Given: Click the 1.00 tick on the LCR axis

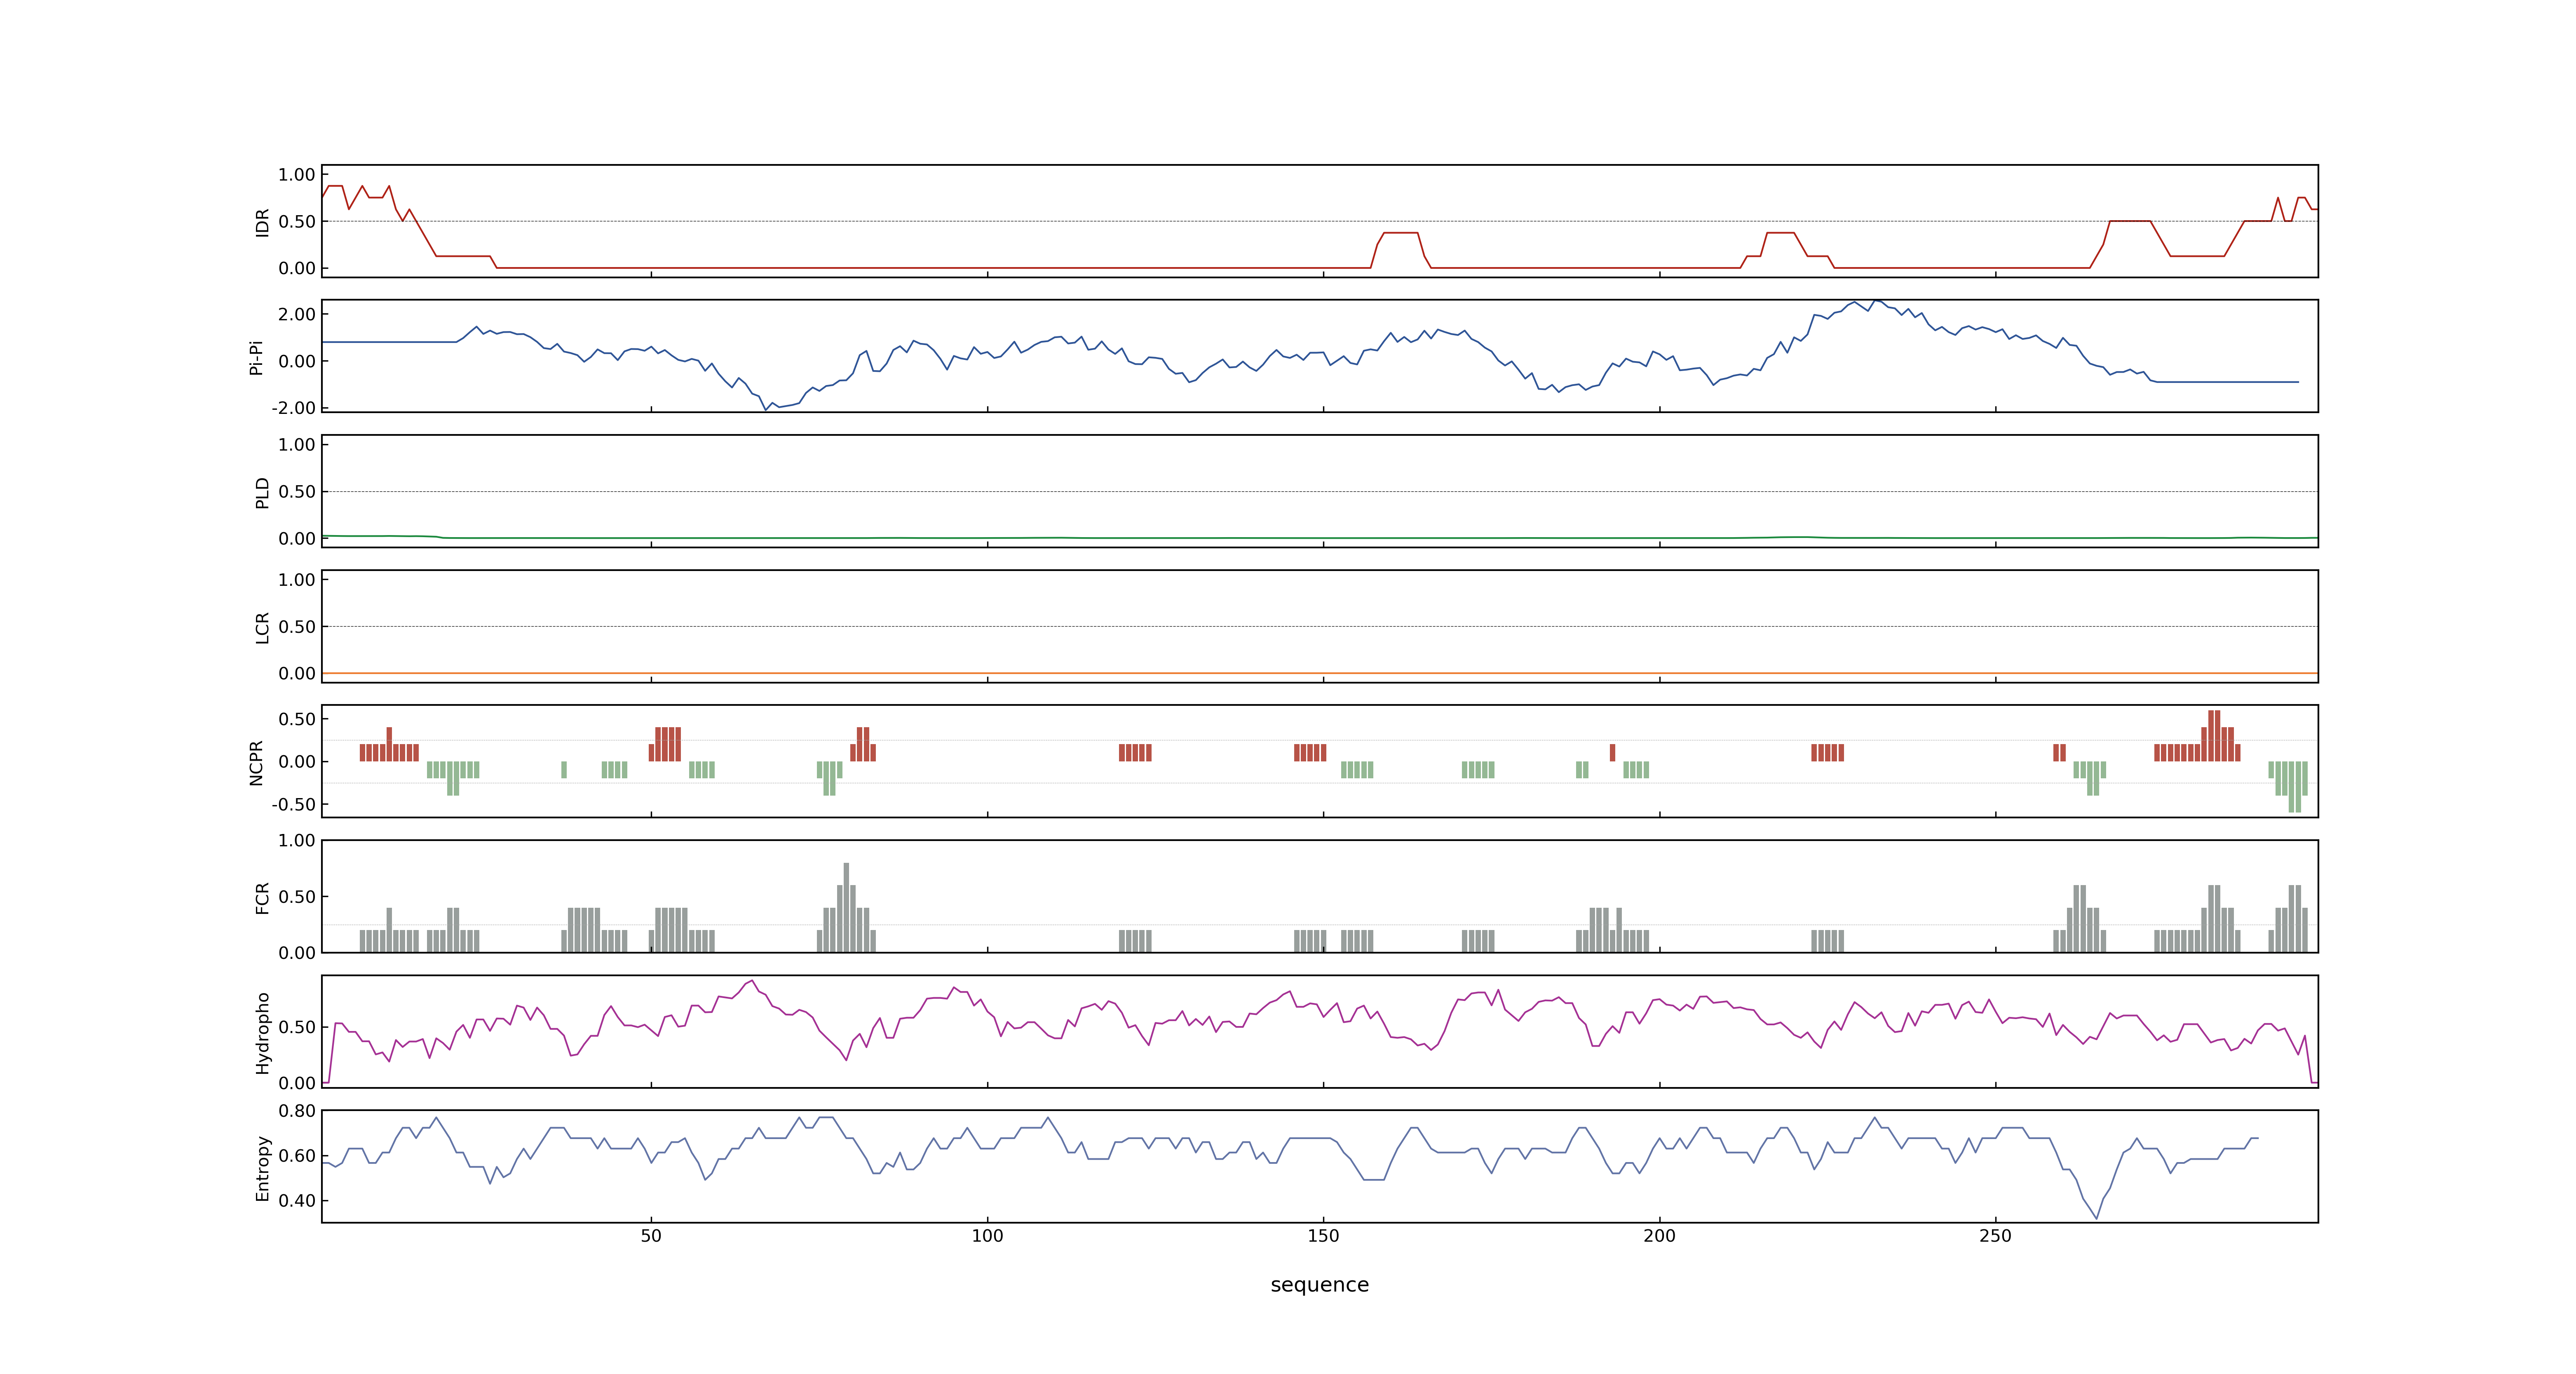Looking at the screenshot, I should [x=297, y=580].
